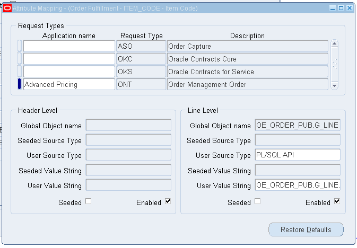Maximize the Attribute Mapping window
The height and width of the screenshot is (248, 357).
[341, 8]
